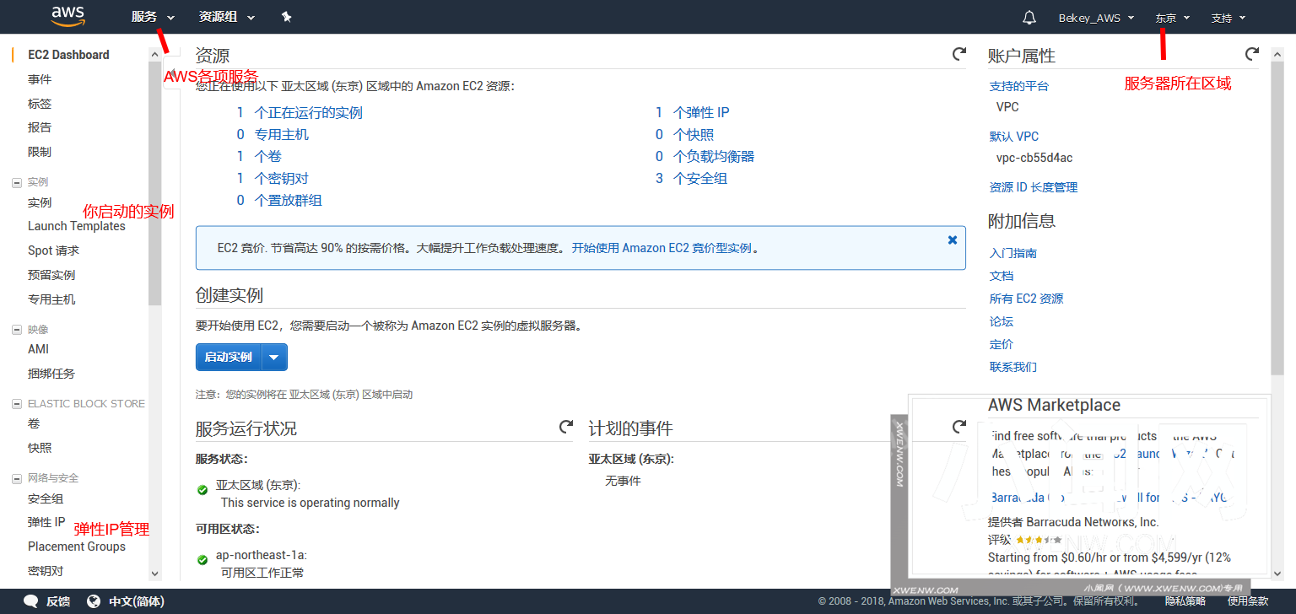Open Placement Groups in sidebar
1296x614 pixels.
pos(77,547)
